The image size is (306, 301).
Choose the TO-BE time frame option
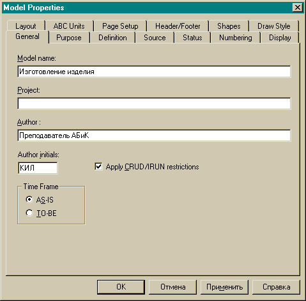tap(29, 213)
